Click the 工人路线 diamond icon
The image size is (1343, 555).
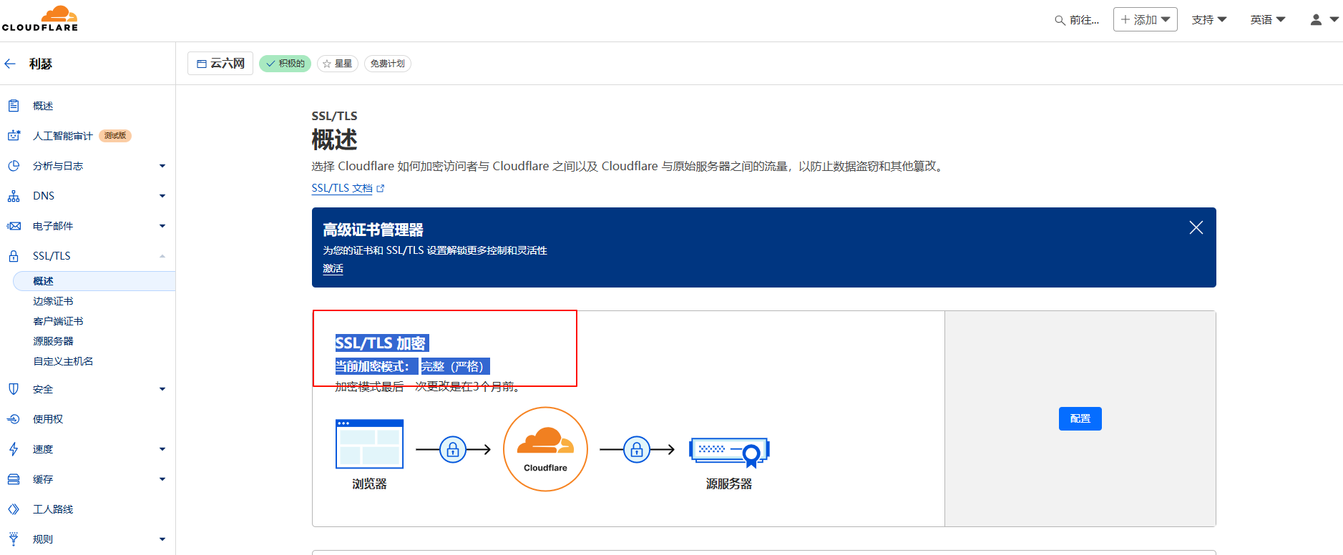14,509
